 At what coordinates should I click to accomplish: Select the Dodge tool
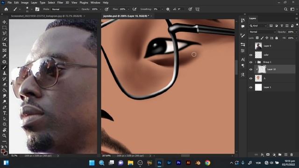pyautogui.click(x=4, y=102)
